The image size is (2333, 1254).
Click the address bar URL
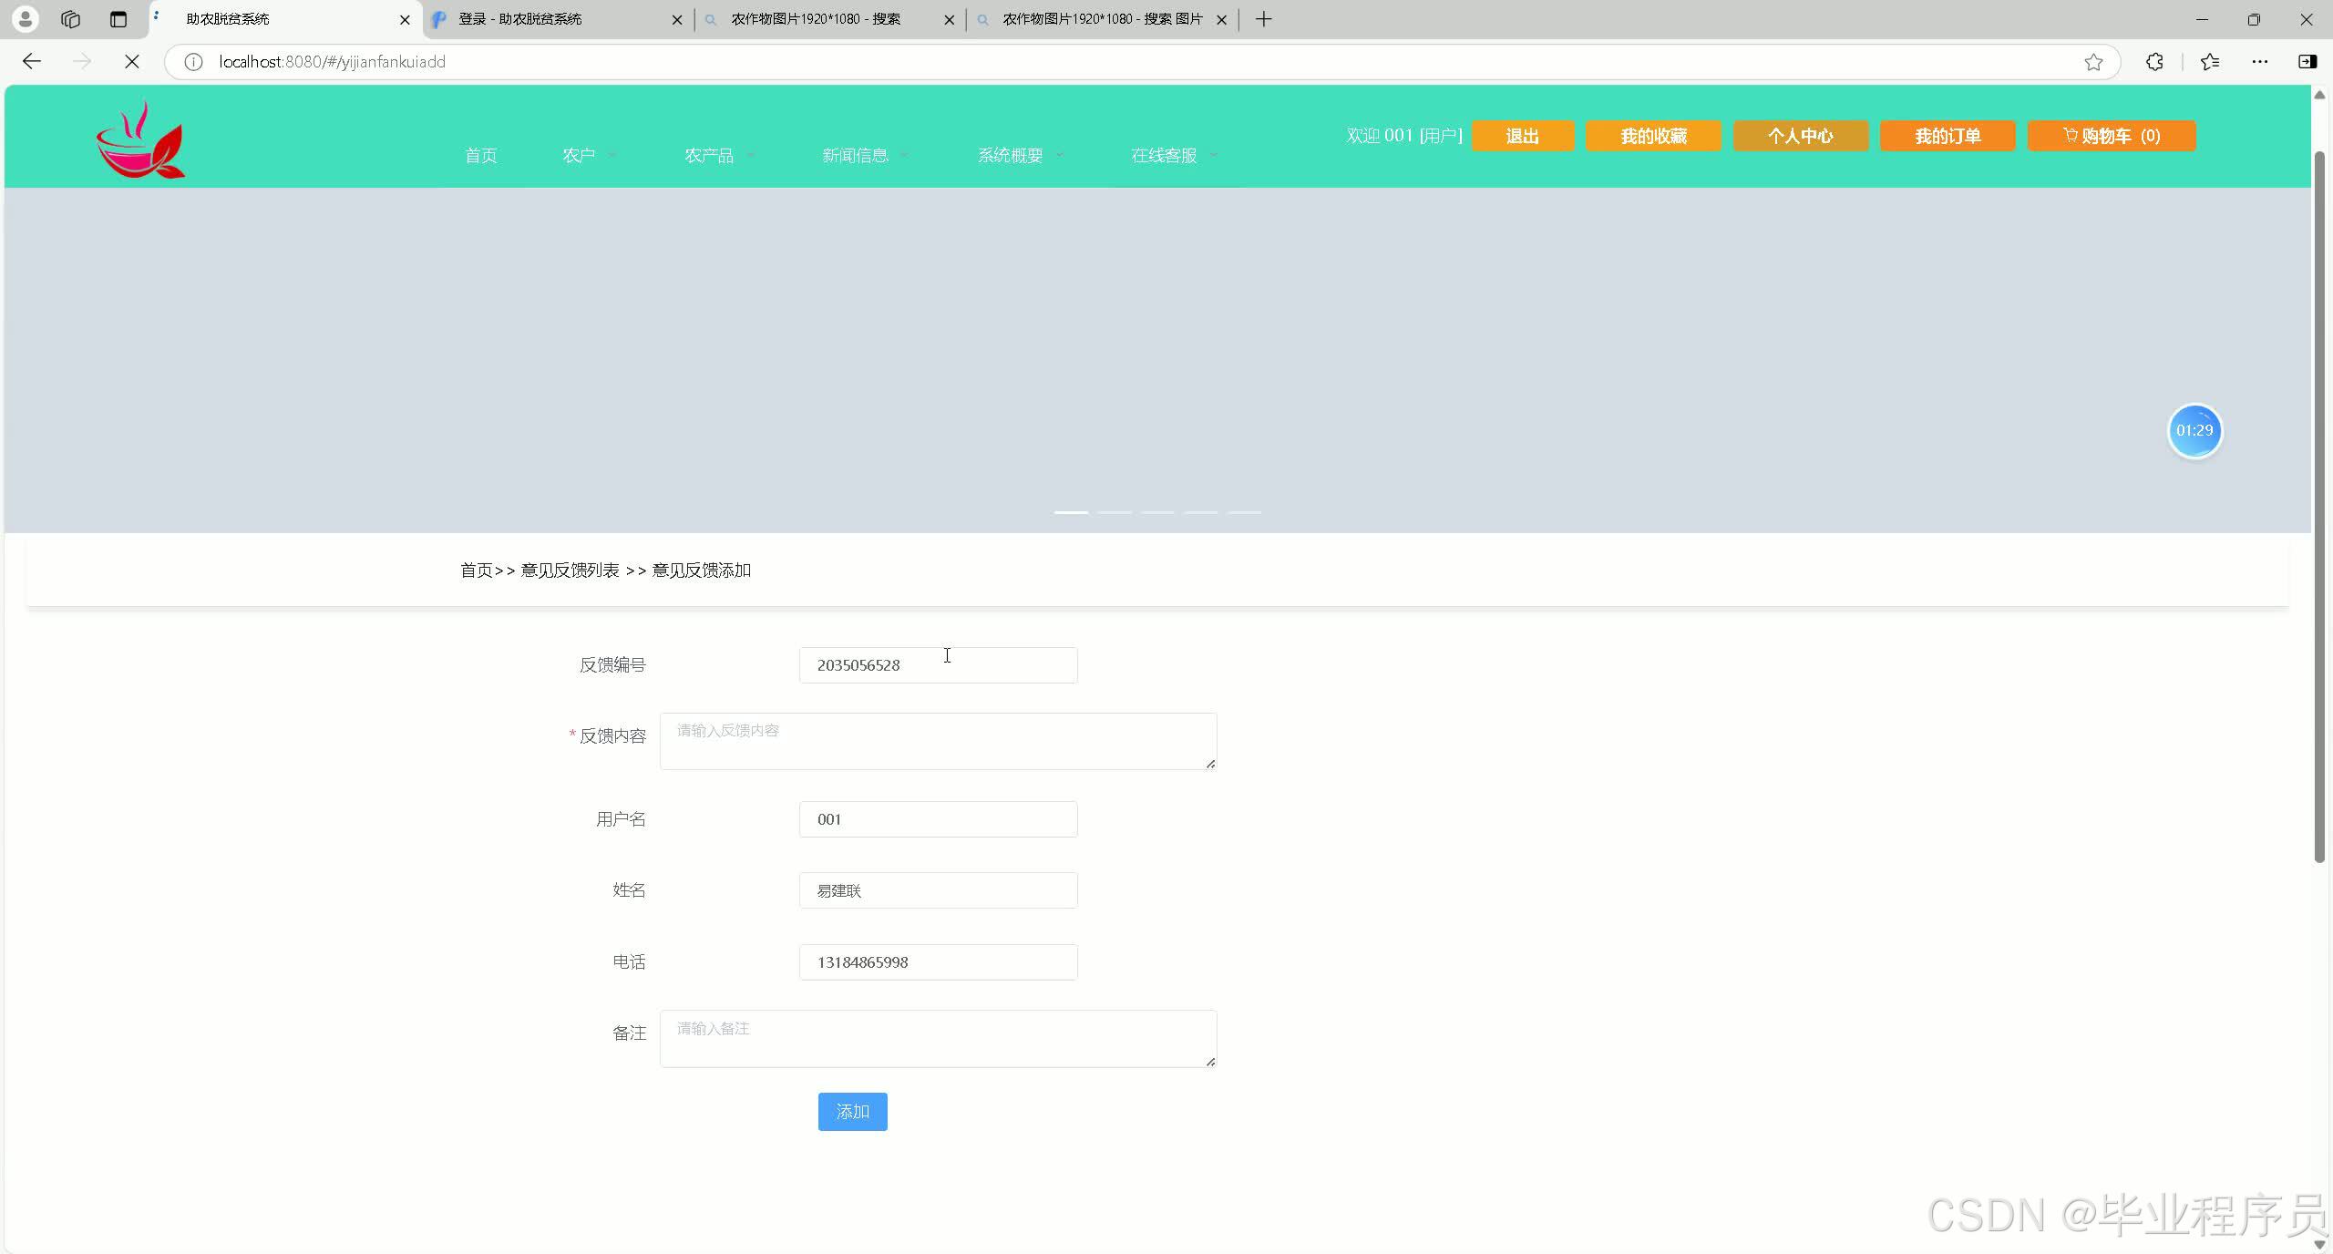tap(332, 61)
